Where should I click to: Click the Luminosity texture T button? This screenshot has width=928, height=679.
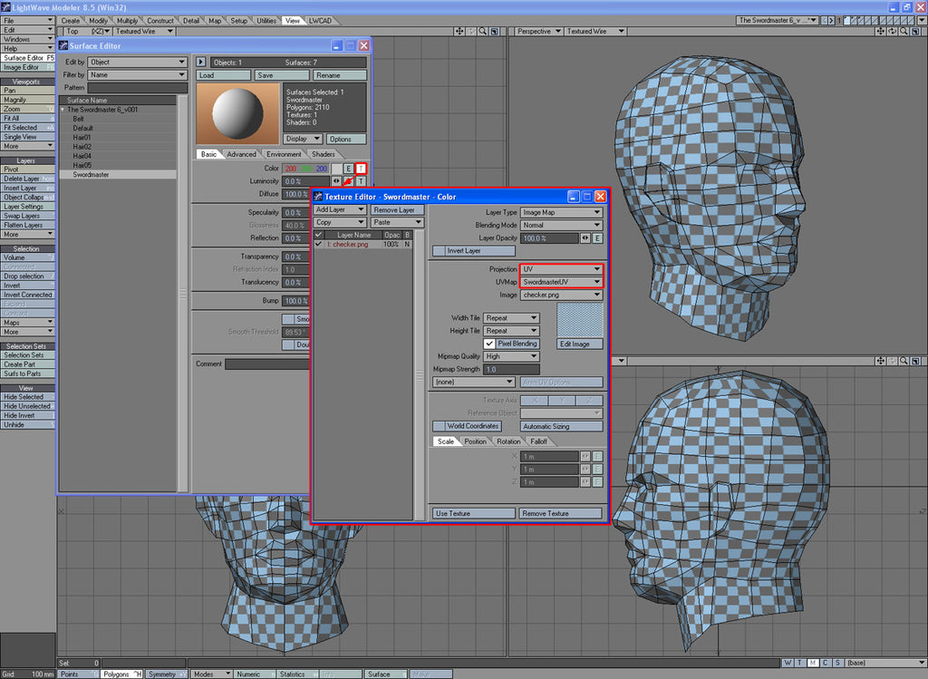[x=361, y=181]
